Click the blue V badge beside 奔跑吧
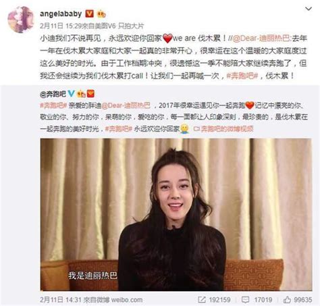Image resolution: width=320 pixels, height=306 pixels. 71,94
